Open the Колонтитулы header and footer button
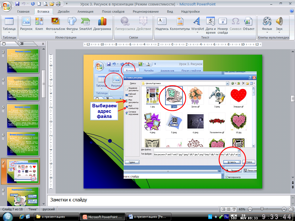 click(x=180, y=24)
